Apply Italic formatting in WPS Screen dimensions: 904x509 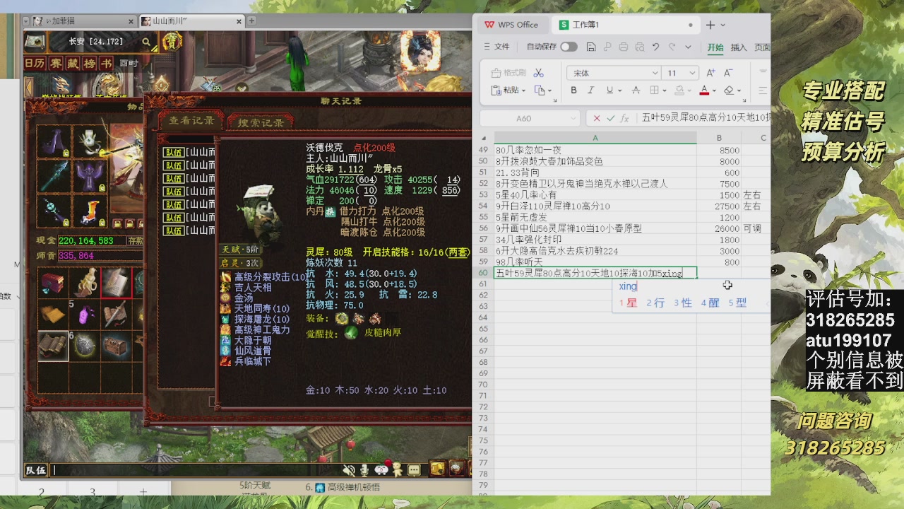pyautogui.click(x=590, y=90)
